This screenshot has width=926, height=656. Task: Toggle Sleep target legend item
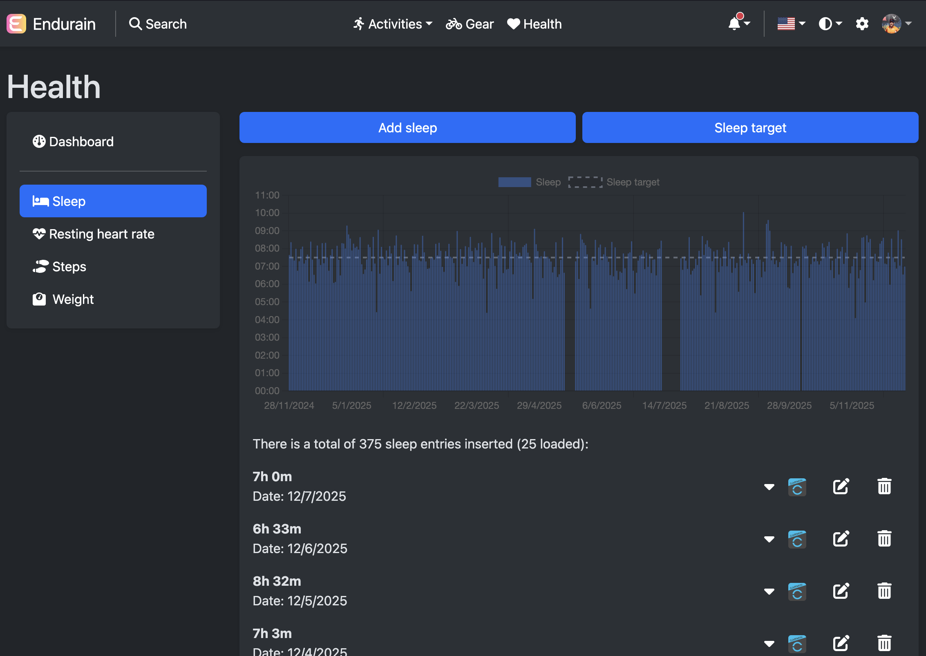633,182
